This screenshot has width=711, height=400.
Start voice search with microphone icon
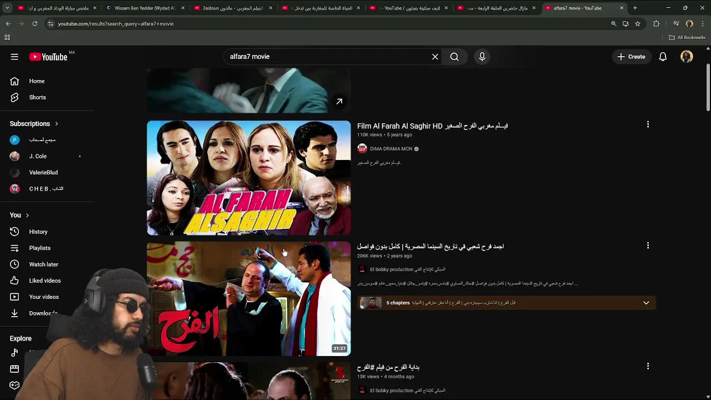pyautogui.click(x=482, y=57)
